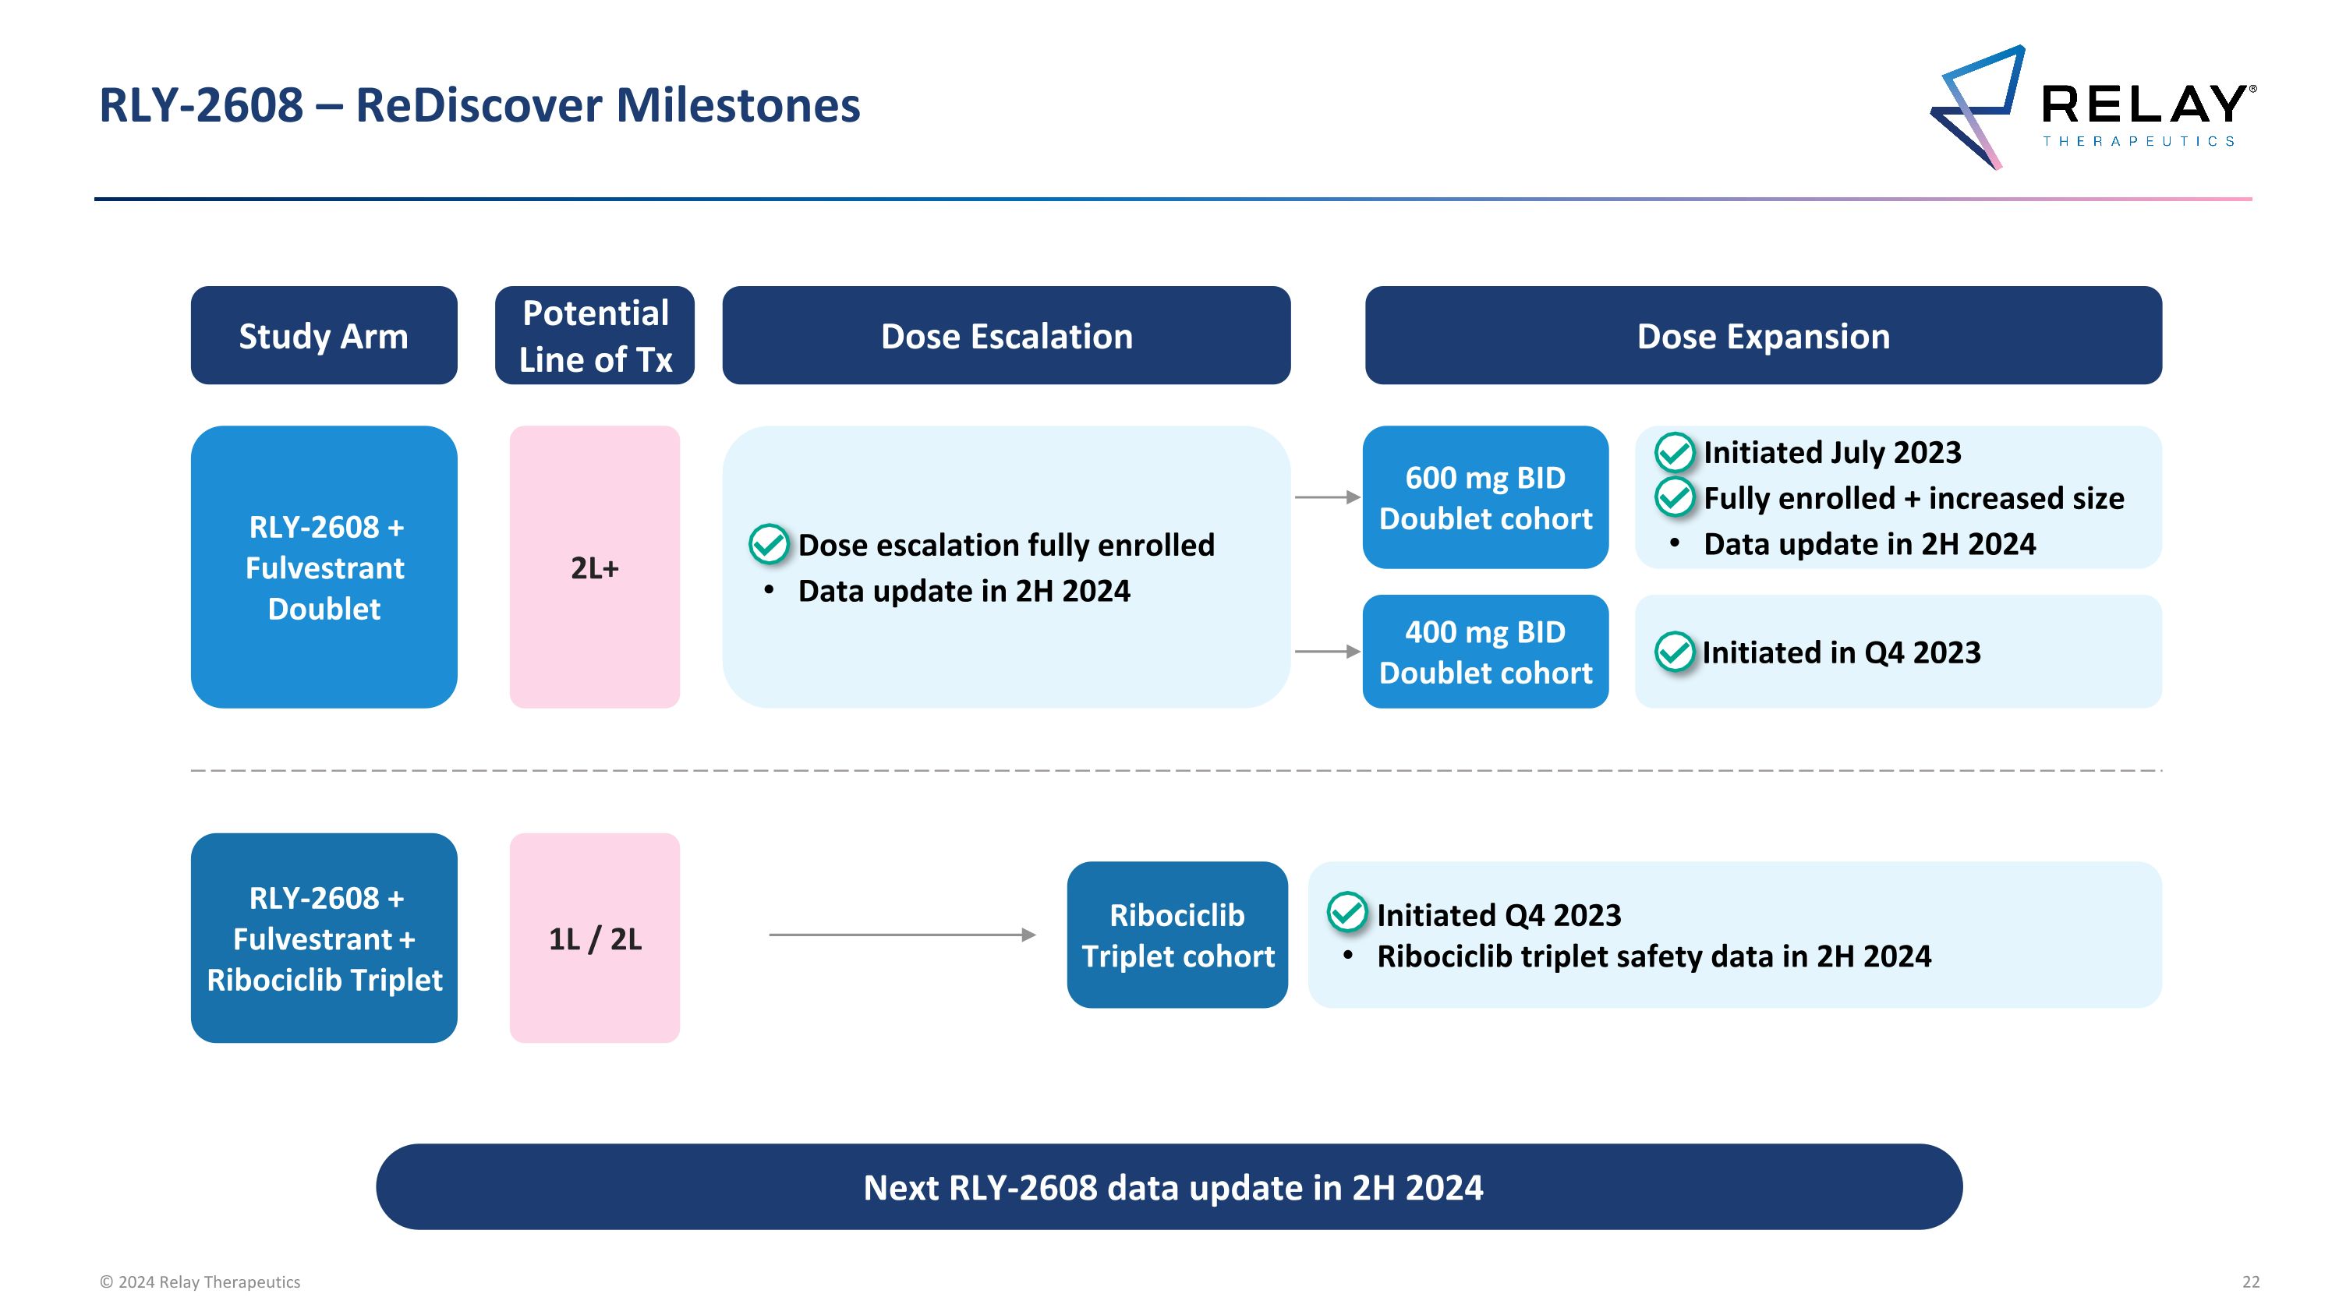This screenshot has width=2339, height=1315.
Task: Select RLY-2608 + Fulvestrant Doublet box
Action: coord(324,567)
